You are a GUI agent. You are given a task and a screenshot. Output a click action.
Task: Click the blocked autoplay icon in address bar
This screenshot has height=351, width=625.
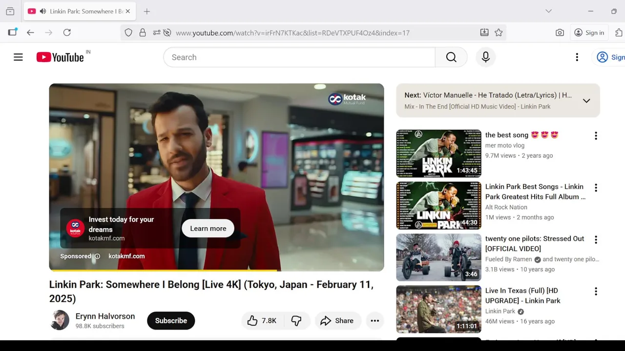pos(167,33)
